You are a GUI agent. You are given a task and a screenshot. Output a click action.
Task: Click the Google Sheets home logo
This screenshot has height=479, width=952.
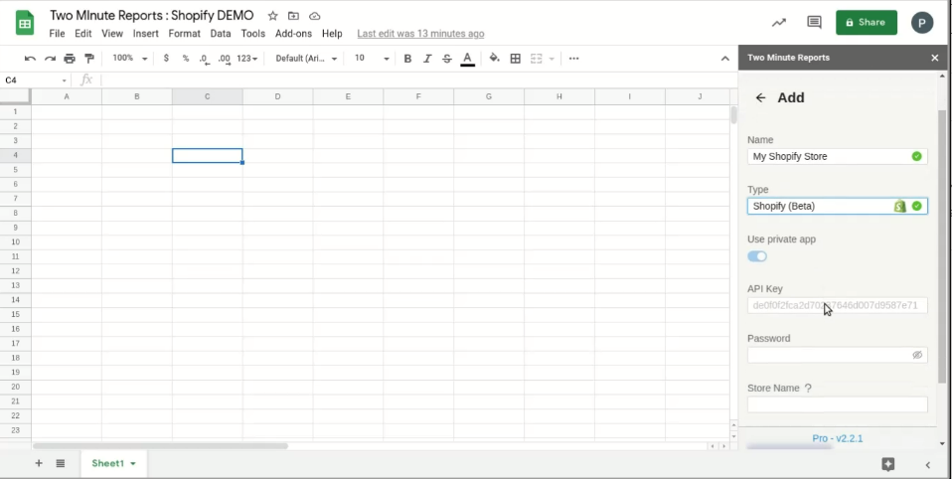pos(25,24)
